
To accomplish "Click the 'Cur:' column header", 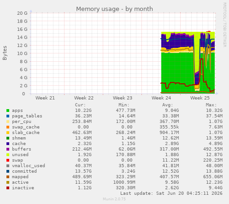I will 80,105.
